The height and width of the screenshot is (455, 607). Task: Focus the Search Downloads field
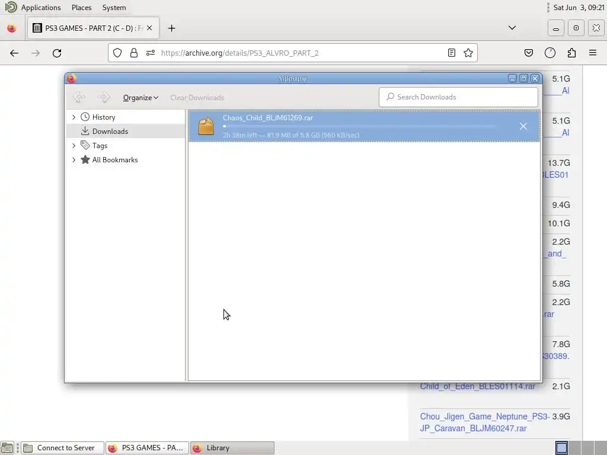[x=458, y=97]
